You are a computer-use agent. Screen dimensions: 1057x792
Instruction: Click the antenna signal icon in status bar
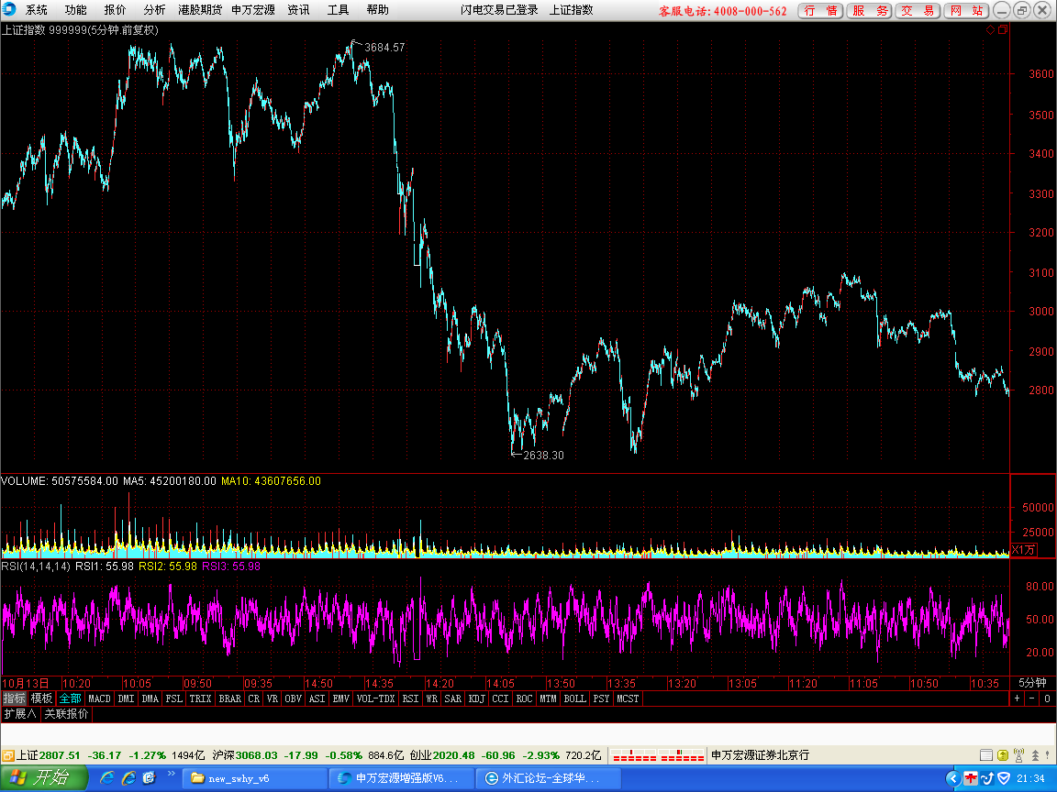pos(1018,755)
